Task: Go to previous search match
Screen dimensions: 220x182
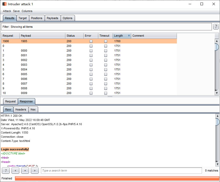Action: tap(15, 170)
